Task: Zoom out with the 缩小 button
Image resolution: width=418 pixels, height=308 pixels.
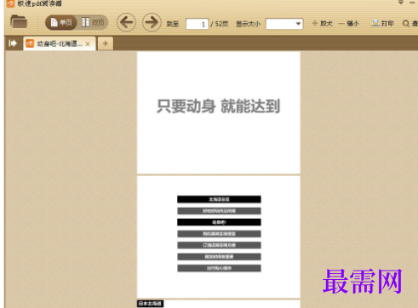Action: (349, 24)
